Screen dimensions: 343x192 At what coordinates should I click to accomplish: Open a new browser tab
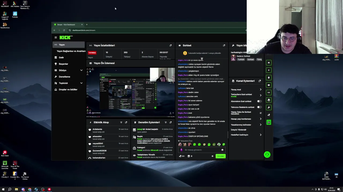pos(87,25)
